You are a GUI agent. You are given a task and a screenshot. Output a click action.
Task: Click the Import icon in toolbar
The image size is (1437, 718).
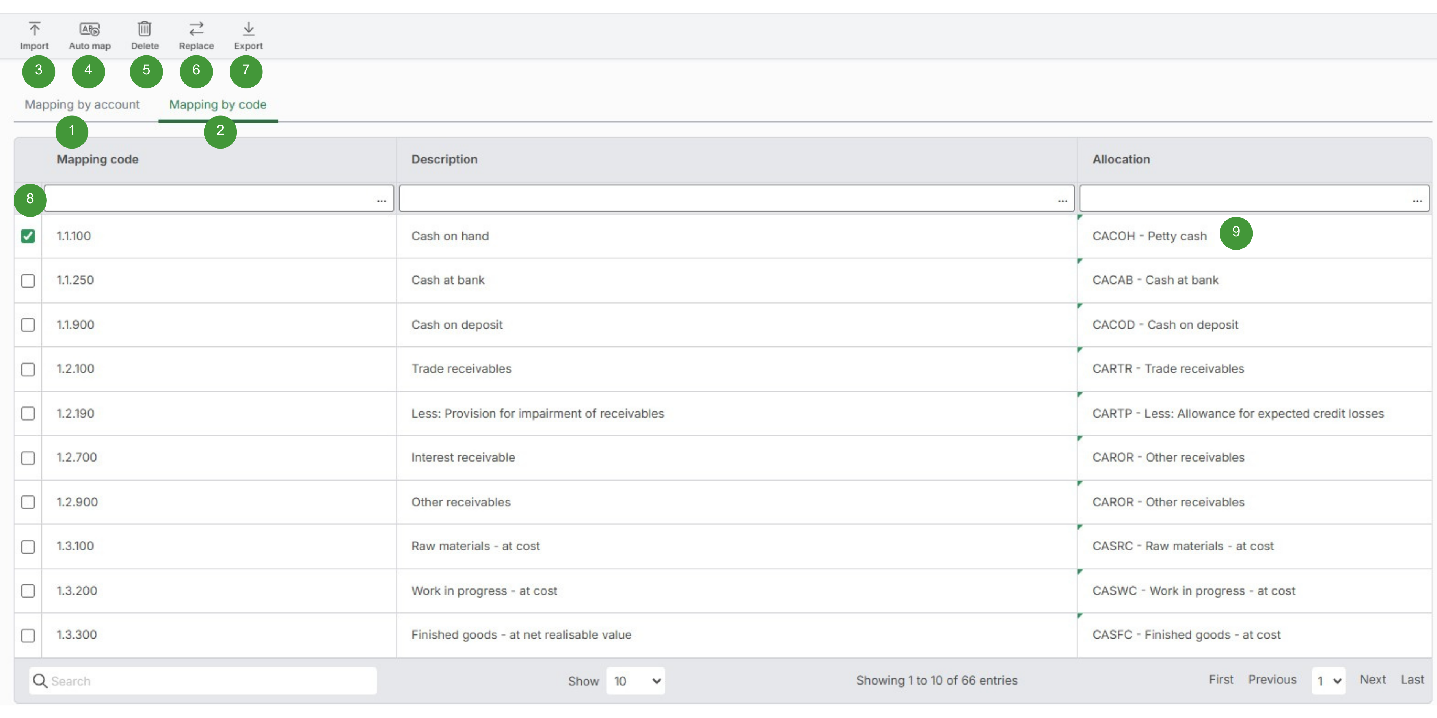pos(34,28)
